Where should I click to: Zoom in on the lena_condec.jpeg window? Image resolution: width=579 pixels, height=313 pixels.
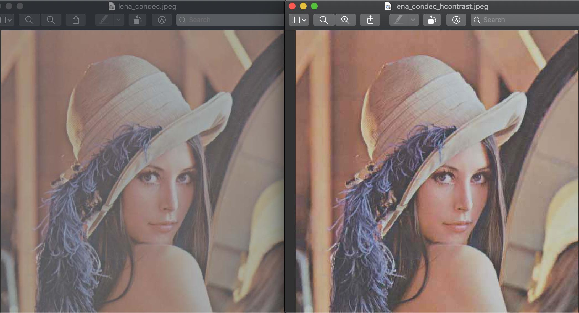click(51, 20)
